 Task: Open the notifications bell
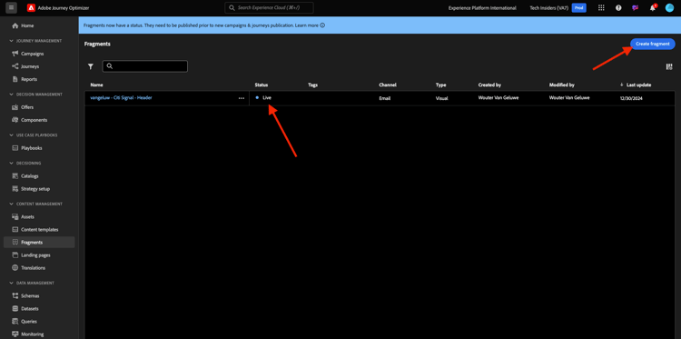coord(652,8)
